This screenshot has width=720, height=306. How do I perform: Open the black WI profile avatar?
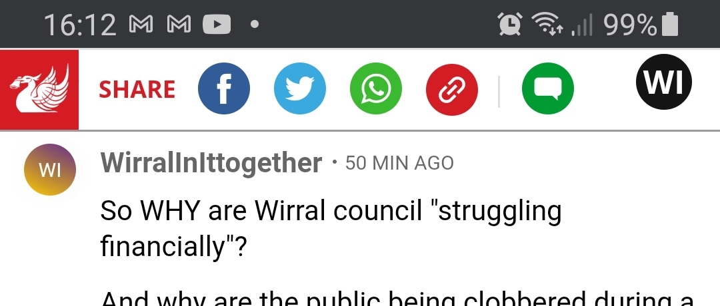663,82
